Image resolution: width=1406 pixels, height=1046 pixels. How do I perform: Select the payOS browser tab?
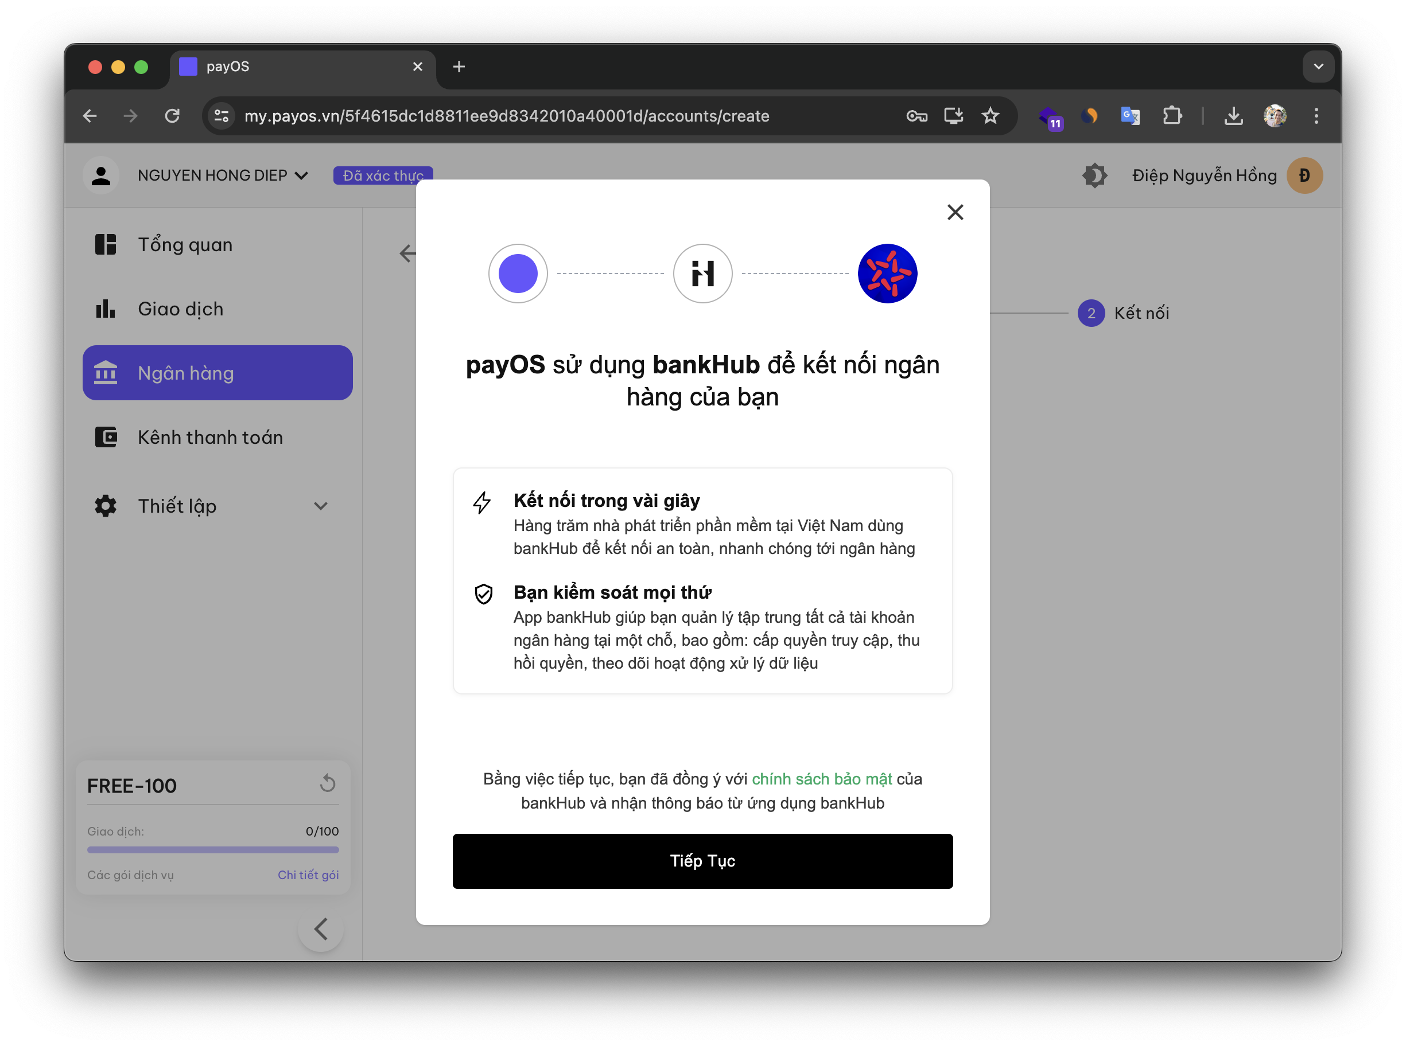(302, 67)
